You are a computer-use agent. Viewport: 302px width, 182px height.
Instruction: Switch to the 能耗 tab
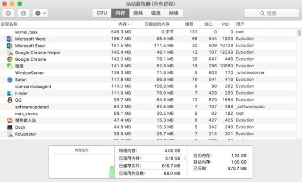pyautogui.click(x=138, y=13)
